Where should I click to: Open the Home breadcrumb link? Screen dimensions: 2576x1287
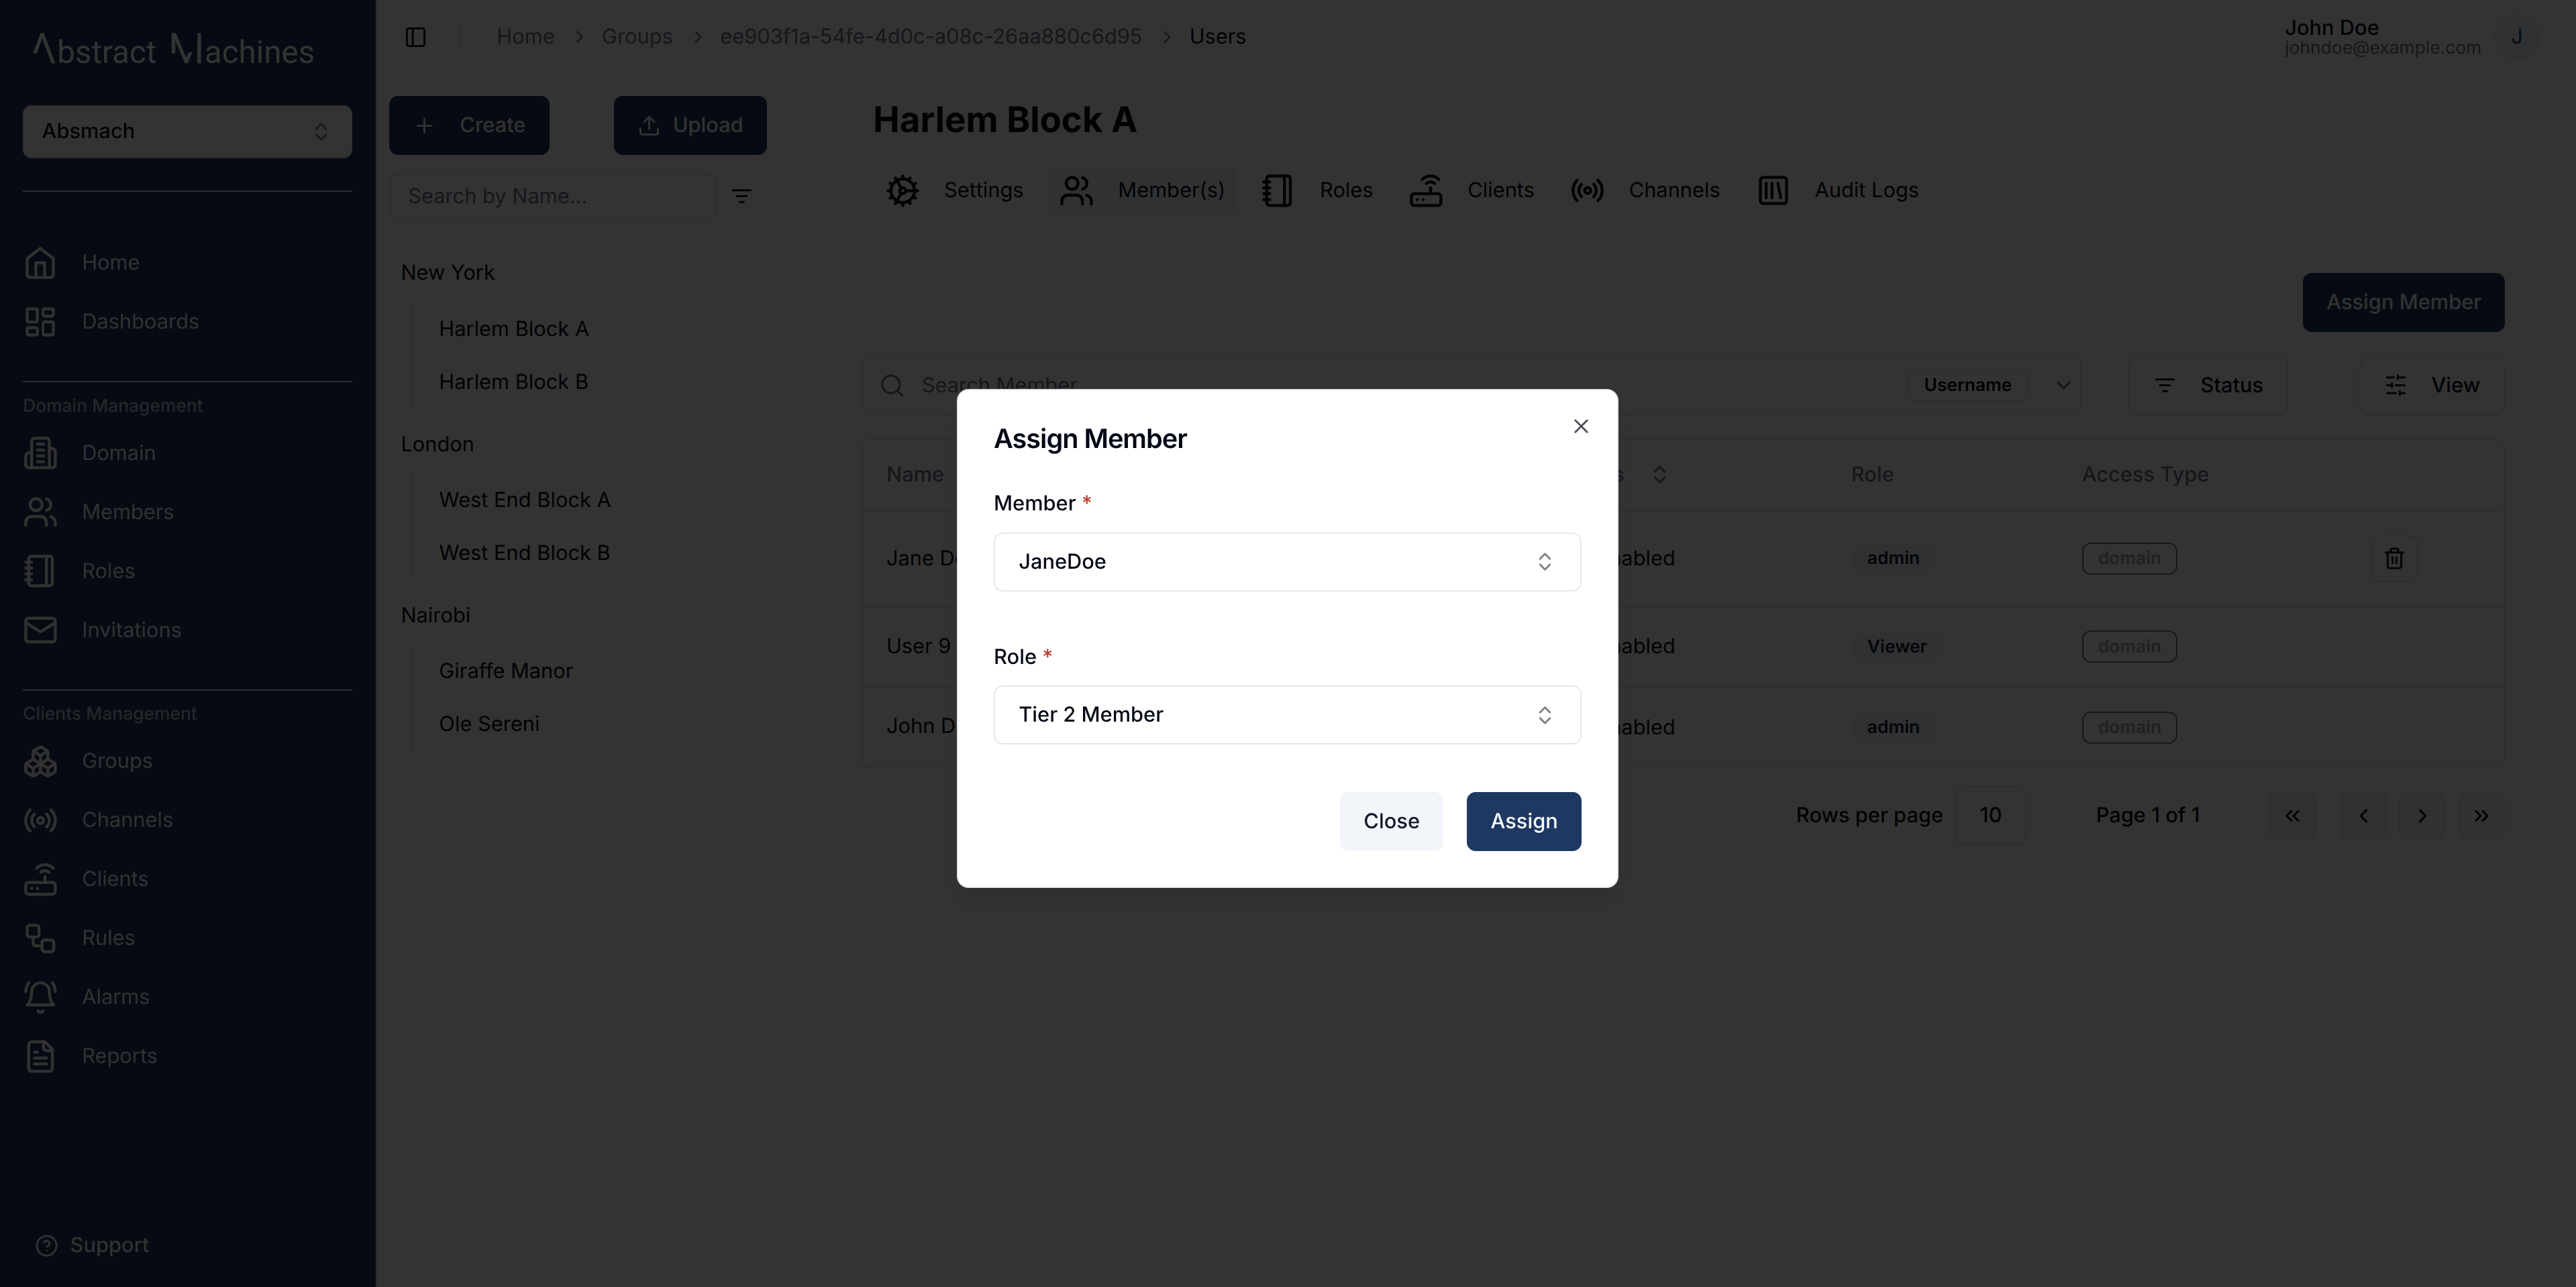(525, 37)
